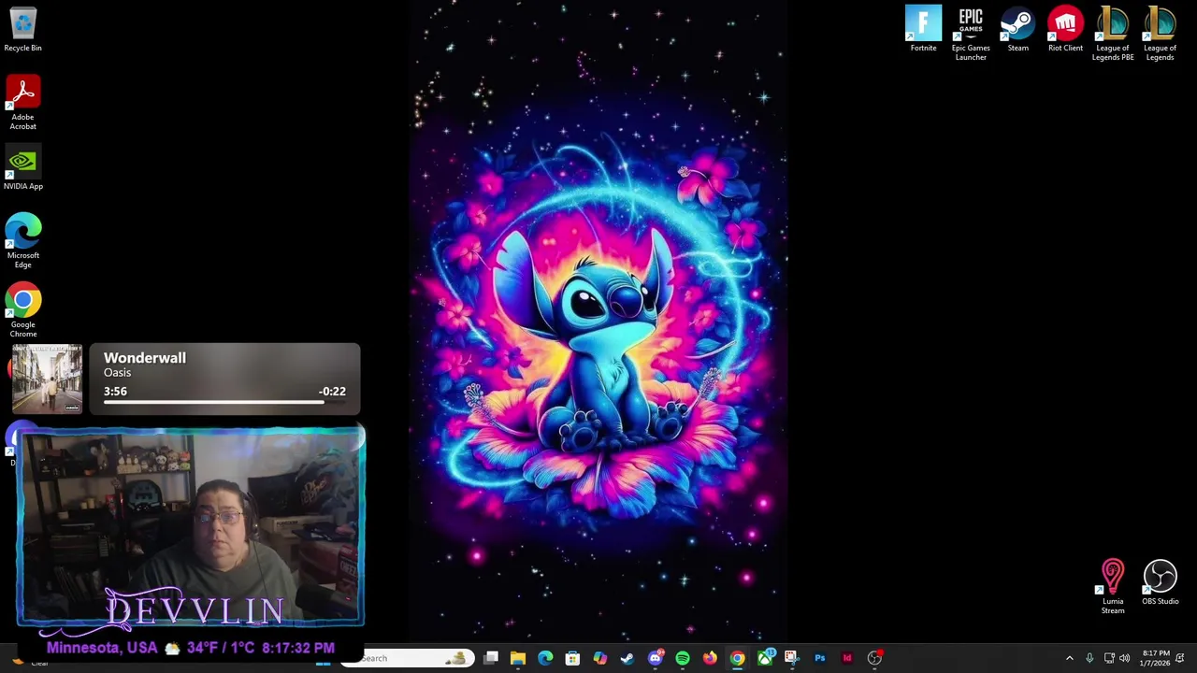Open League of Legends PBE shortcut
1197x673 pixels.
point(1113,34)
